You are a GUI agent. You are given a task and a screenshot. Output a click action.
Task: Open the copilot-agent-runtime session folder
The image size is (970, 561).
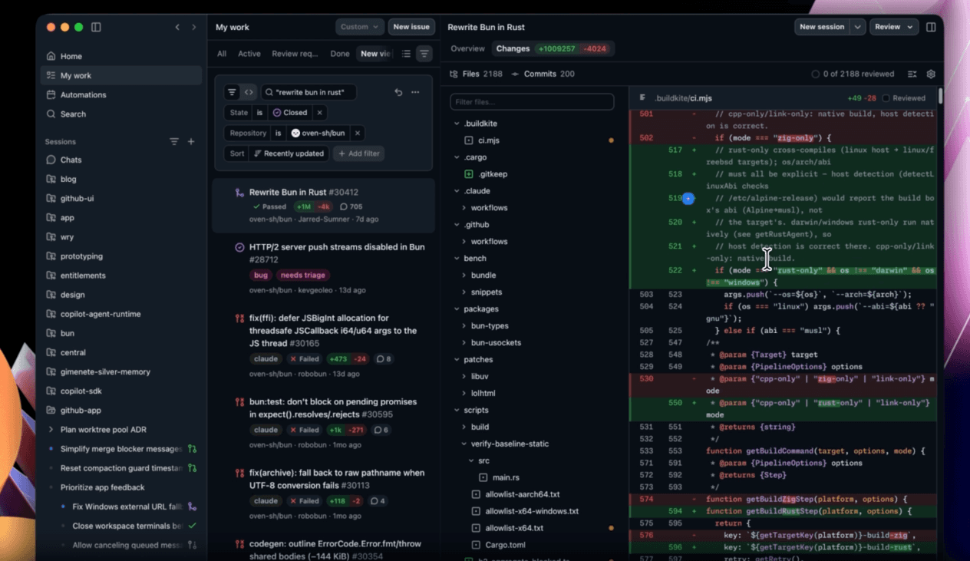121,314
